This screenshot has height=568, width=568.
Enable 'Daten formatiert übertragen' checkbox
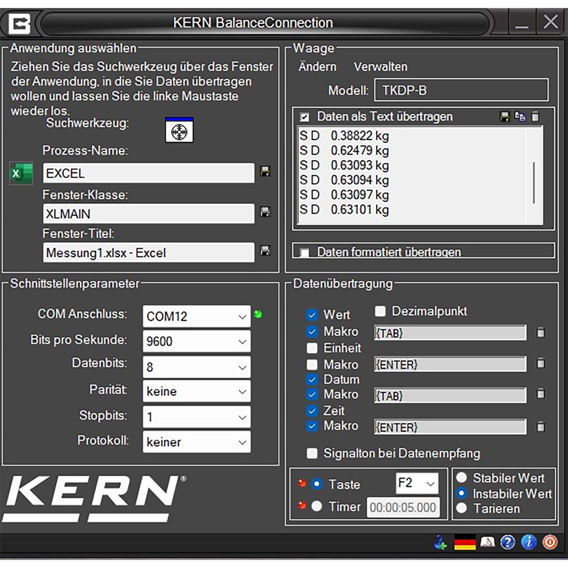304,253
